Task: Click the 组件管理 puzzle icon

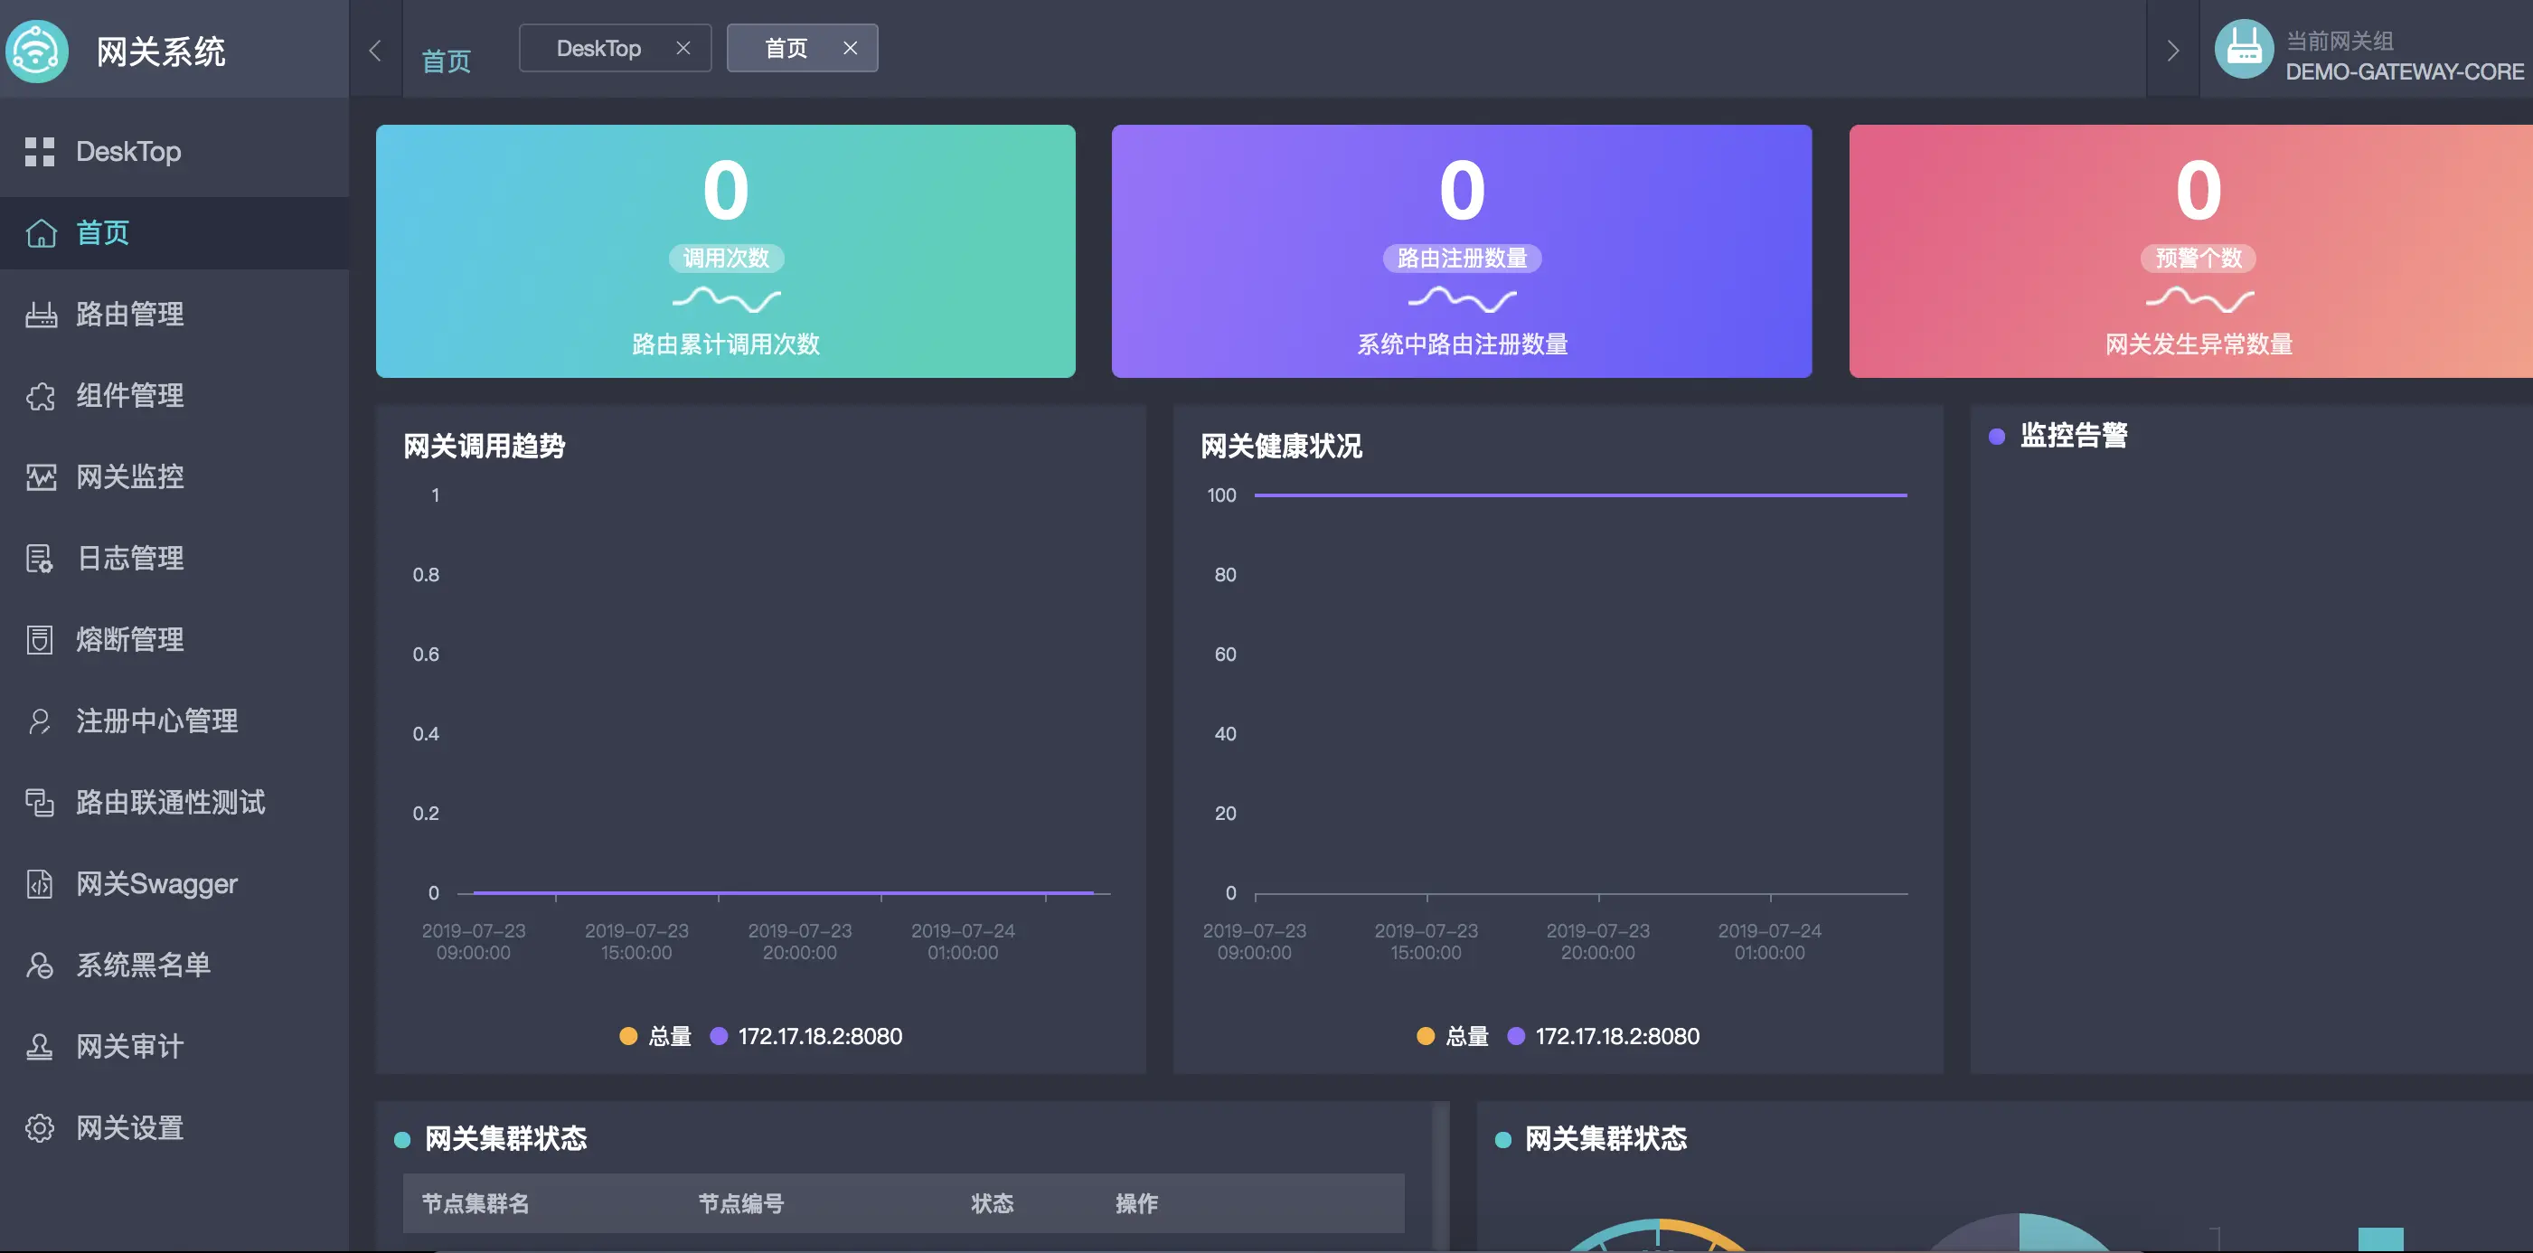Action: pos(41,396)
